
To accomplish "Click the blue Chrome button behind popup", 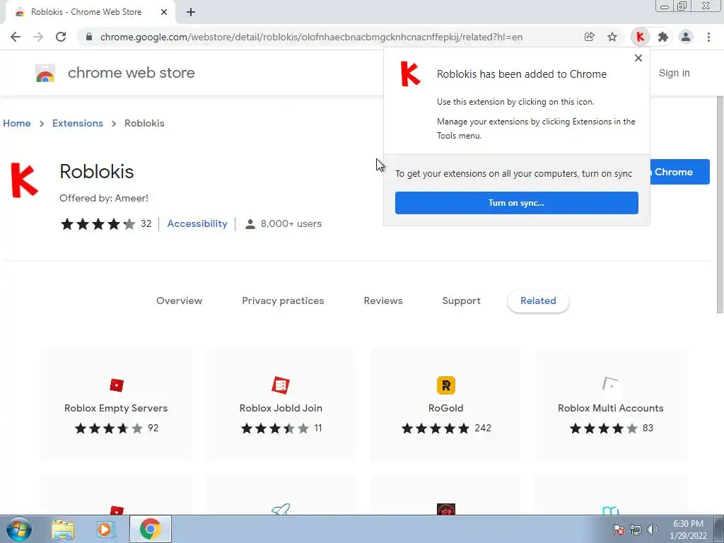I will click(679, 172).
